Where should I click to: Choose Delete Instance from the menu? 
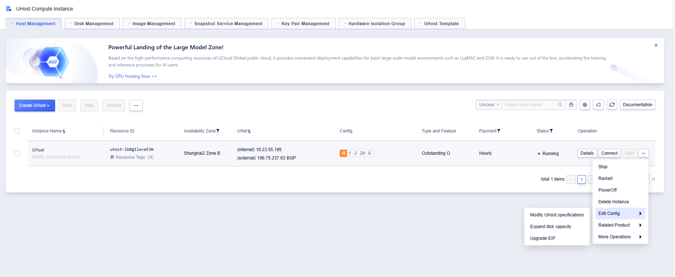(620, 202)
